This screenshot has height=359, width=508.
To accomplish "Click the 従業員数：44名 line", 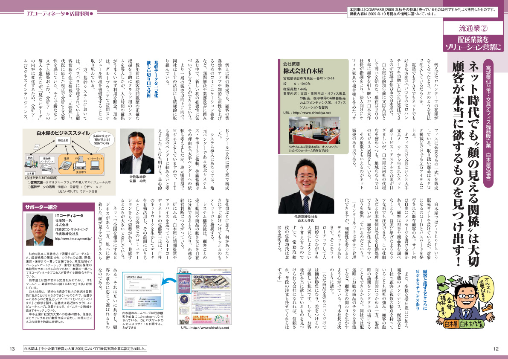I will (x=295, y=89).
